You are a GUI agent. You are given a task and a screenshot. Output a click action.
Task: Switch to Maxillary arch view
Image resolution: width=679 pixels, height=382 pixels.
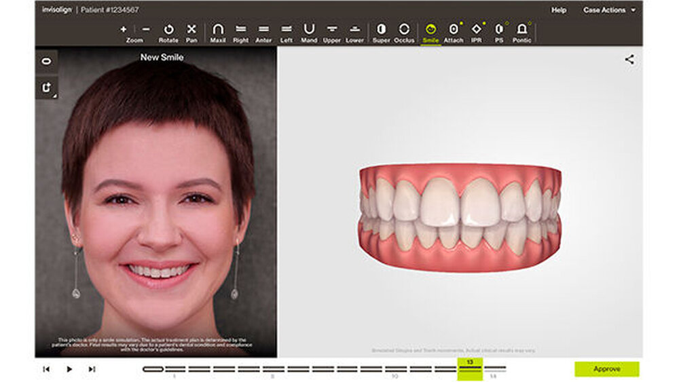pos(218,30)
